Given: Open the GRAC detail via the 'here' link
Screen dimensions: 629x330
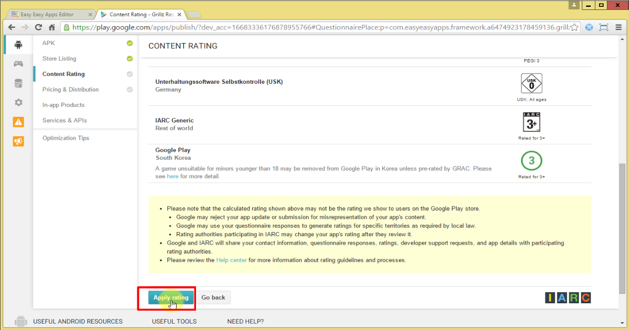Looking at the screenshot, I should click(x=173, y=176).
